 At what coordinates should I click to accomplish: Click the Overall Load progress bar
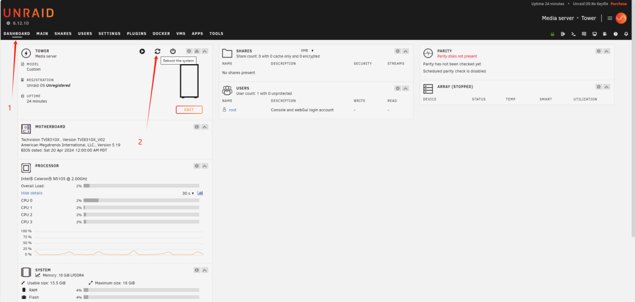pos(141,186)
